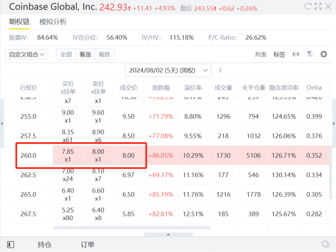Viewport: 336px width, 252px height.
Task: Open the 持仓 positions tab
Action: pyautogui.click(x=45, y=244)
